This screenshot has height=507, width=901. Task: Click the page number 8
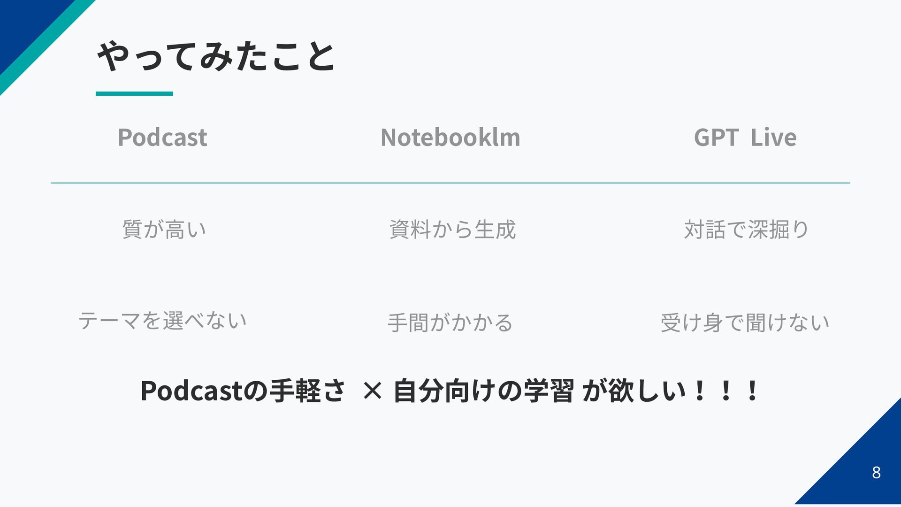(x=876, y=473)
